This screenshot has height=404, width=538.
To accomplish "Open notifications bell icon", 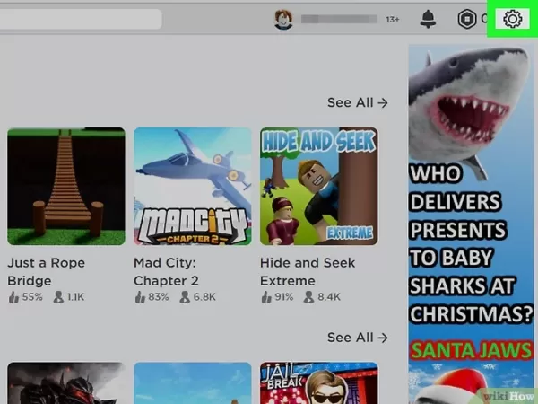I will coord(428,19).
